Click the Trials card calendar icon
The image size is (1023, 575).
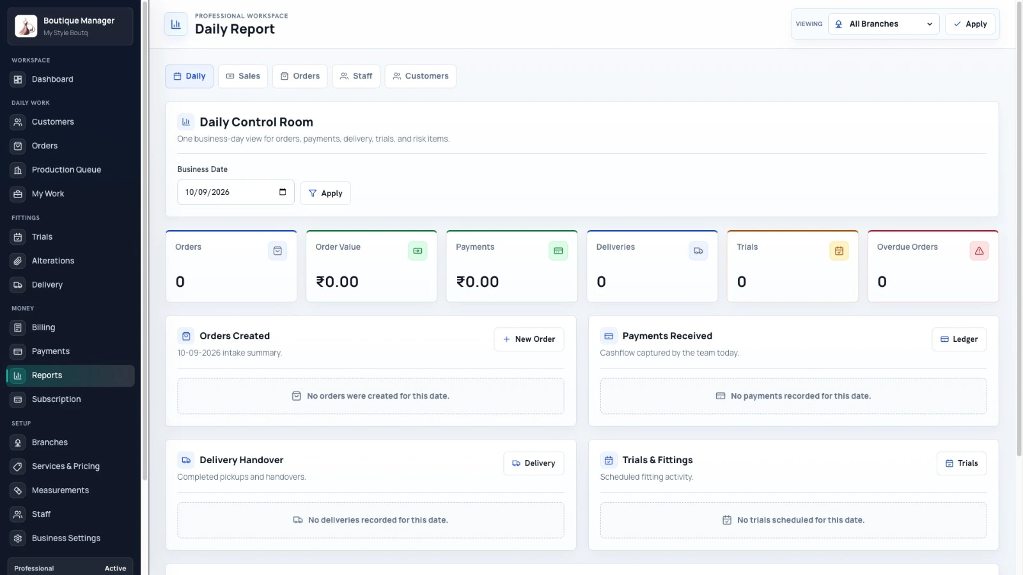[839, 251]
